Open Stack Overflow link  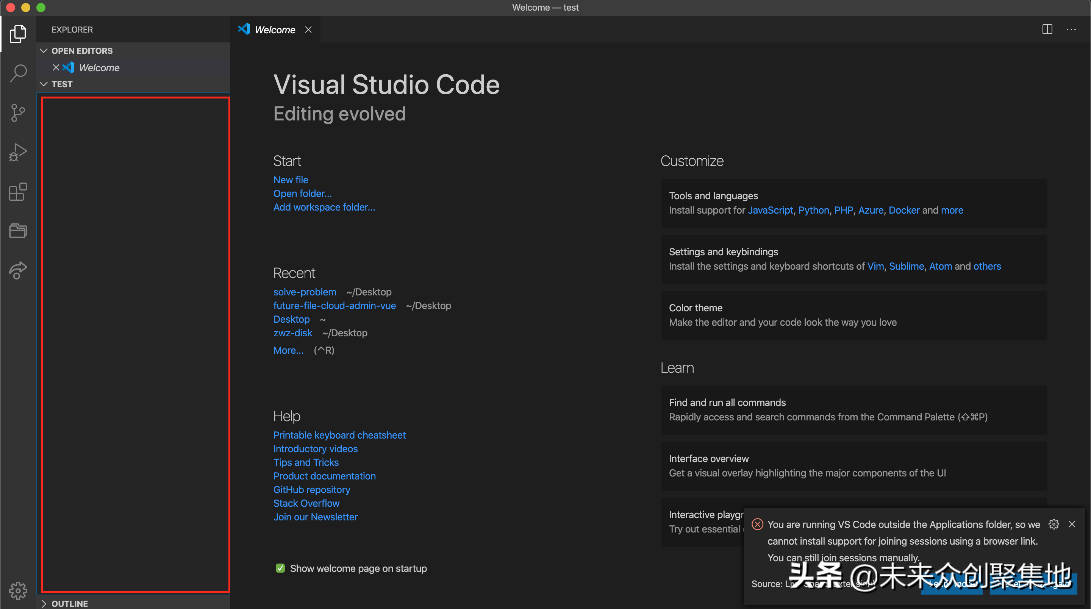click(306, 503)
